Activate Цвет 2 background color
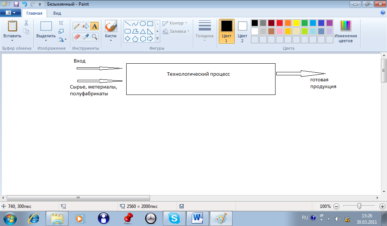387x226 pixels. coord(242,31)
